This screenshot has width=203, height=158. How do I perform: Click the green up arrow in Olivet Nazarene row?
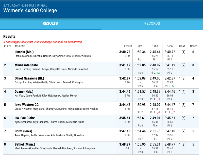click(173, 86)
